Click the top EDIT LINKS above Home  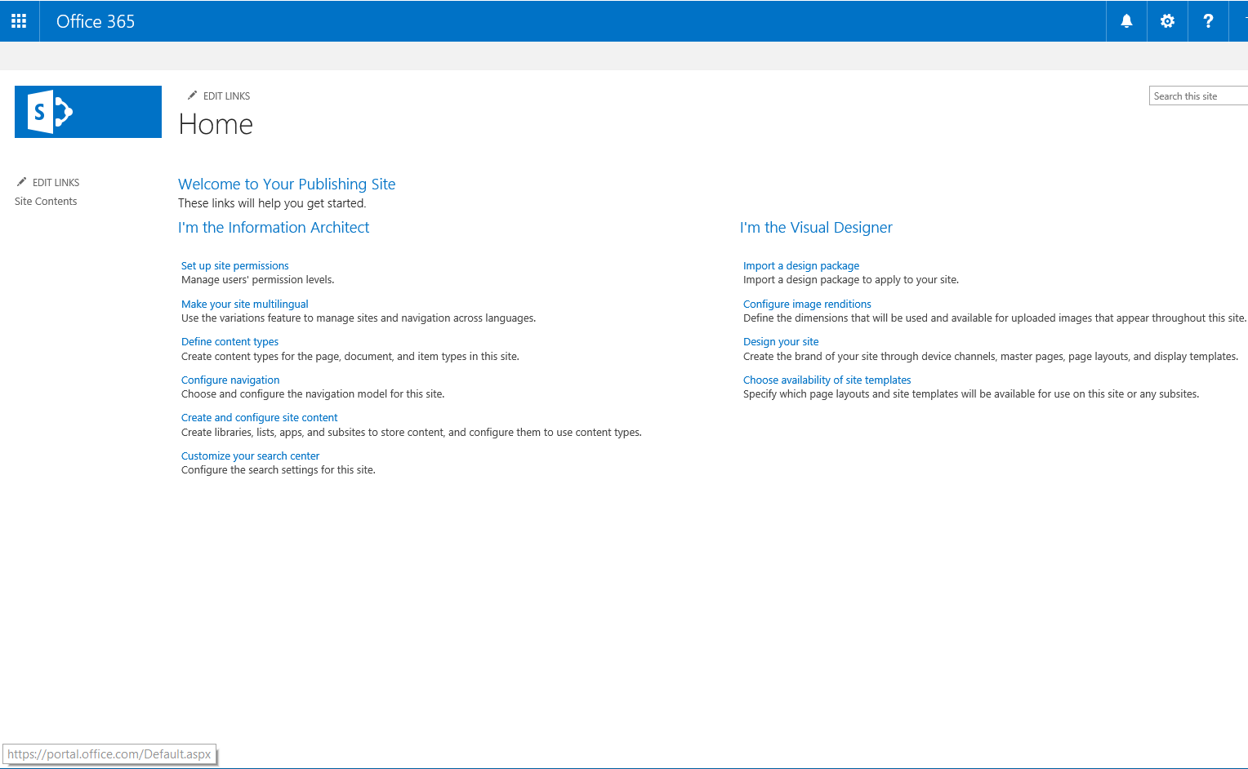pos(226,96)
